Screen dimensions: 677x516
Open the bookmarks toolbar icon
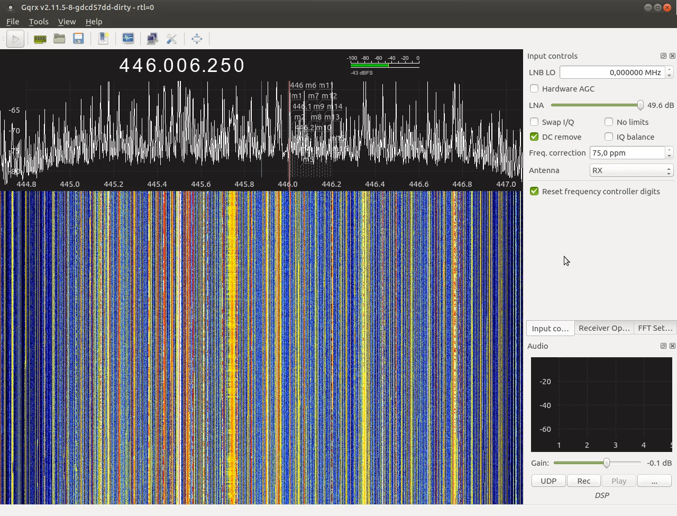[104, 39]
